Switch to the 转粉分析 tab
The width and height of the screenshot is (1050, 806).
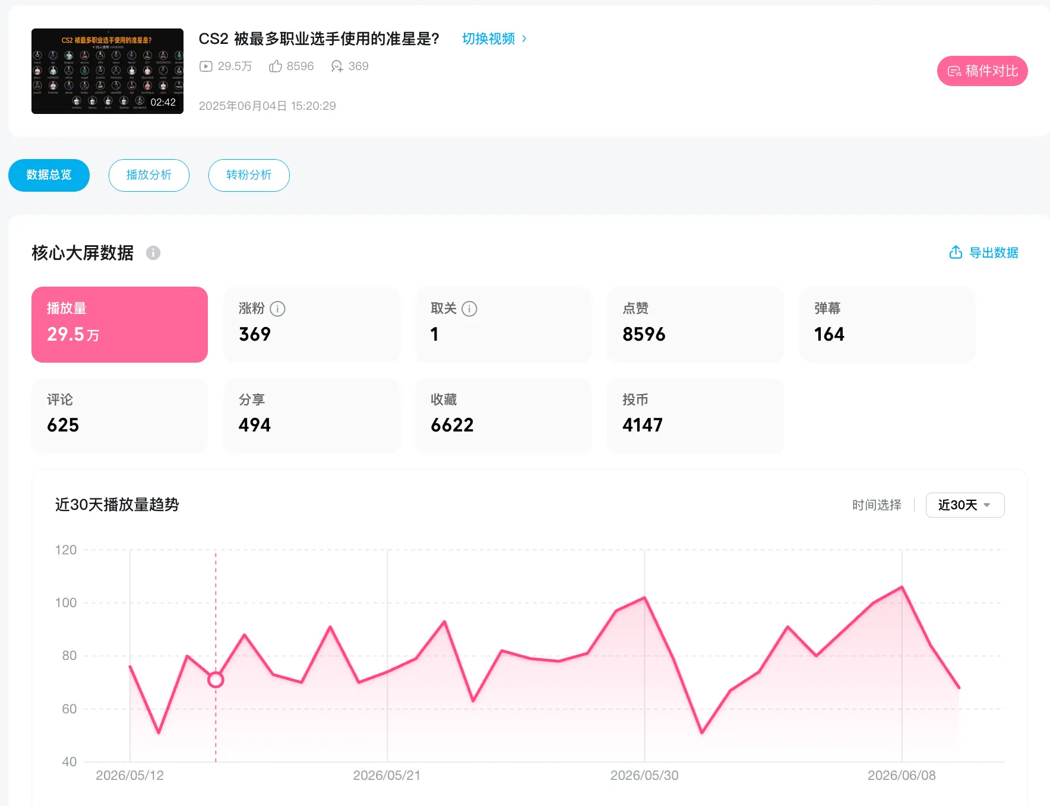pyautogui.click(x=249, y=175)
